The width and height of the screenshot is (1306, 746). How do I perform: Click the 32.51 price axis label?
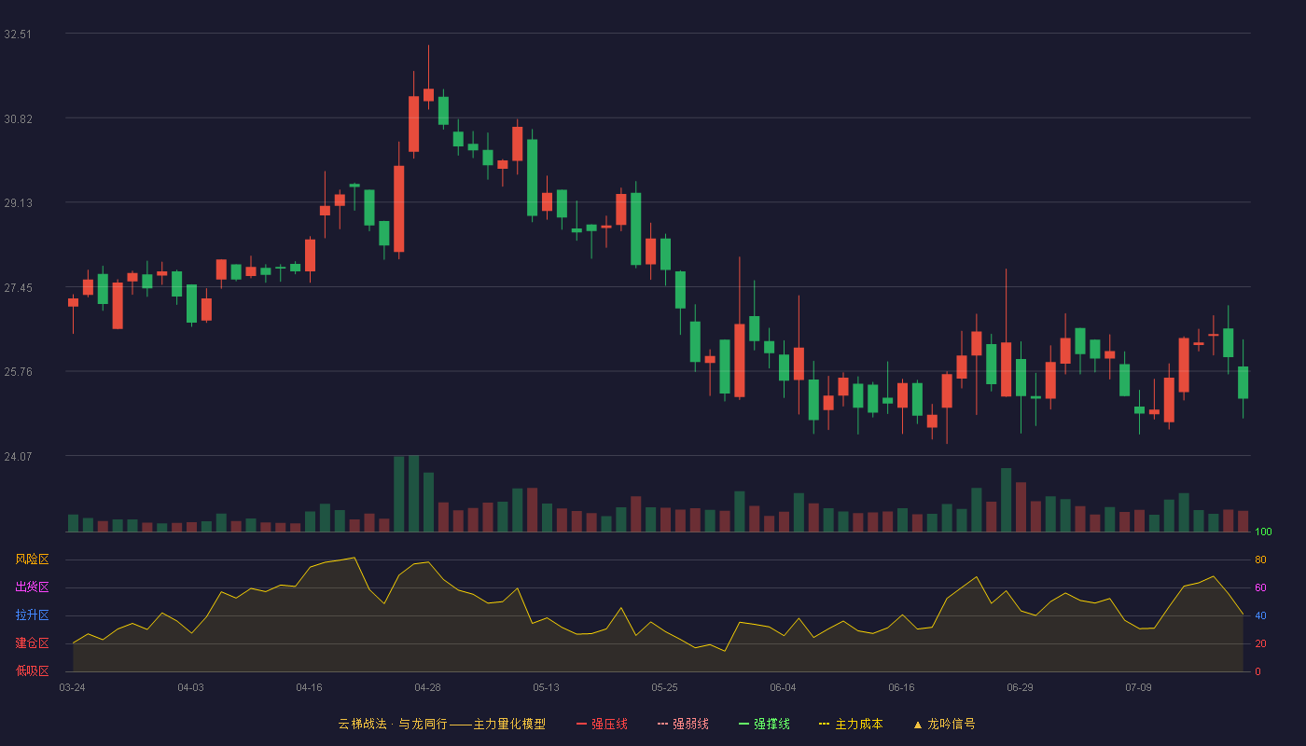(x=18, y=35)
